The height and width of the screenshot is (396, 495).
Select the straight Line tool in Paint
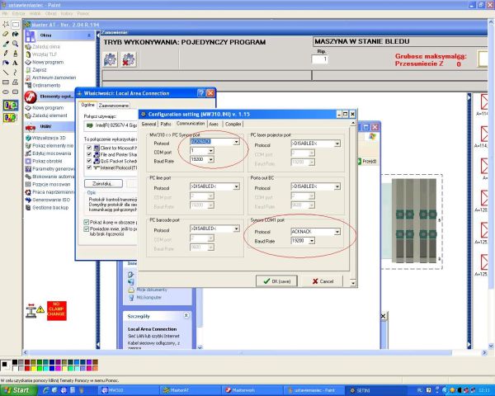[6, 73]
